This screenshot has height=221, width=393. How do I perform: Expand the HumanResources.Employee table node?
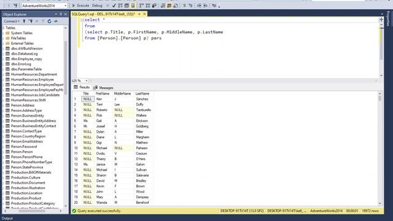coord(4,79)
